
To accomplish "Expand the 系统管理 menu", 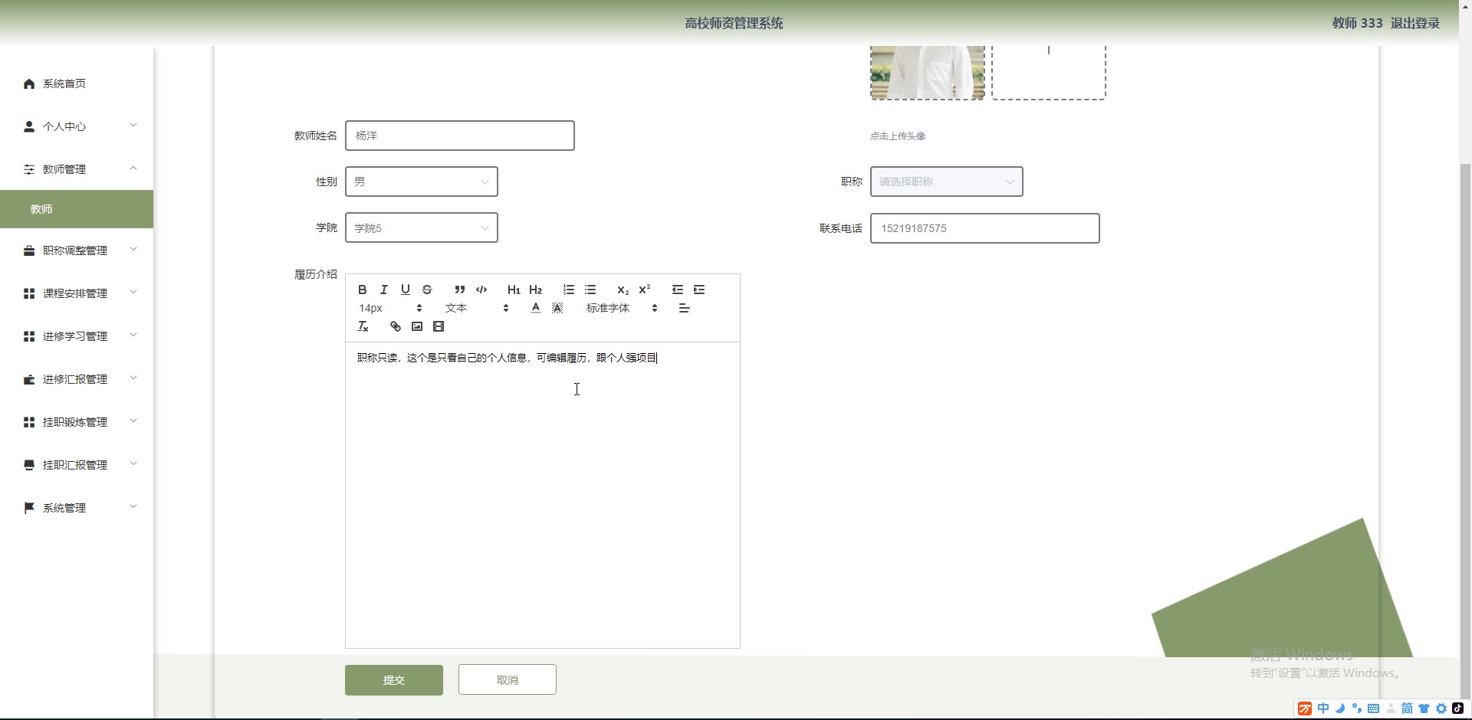I will 77,508.
